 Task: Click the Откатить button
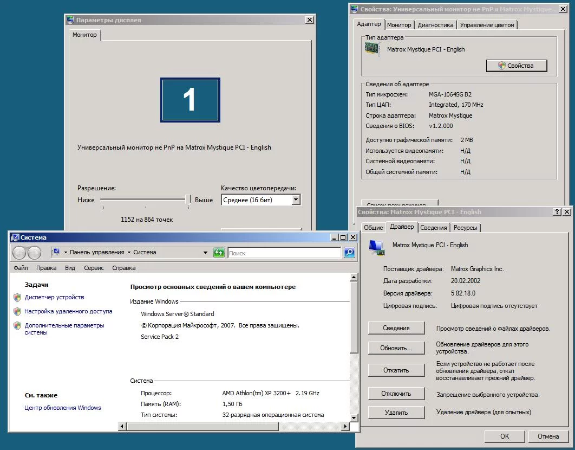point(396,370)
